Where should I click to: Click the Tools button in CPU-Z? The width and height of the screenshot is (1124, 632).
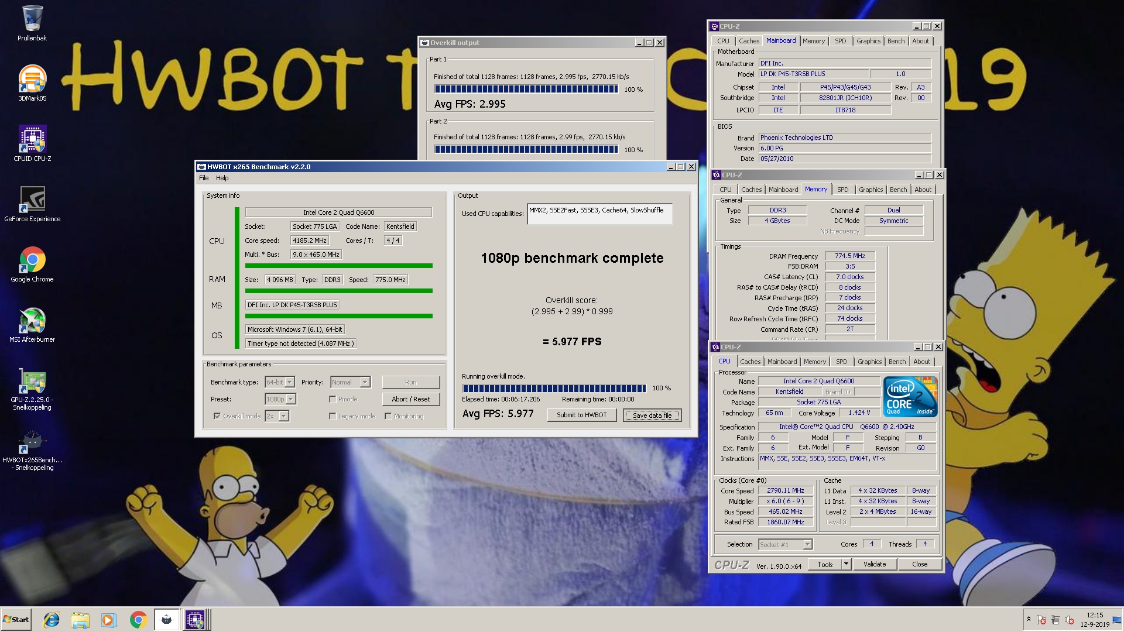click(825, 564)
